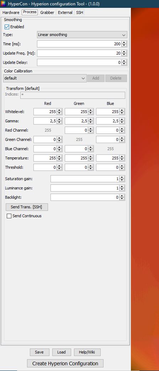Decrease Update Freq. [Hz] with down arrow

click(x=124, y=55)
